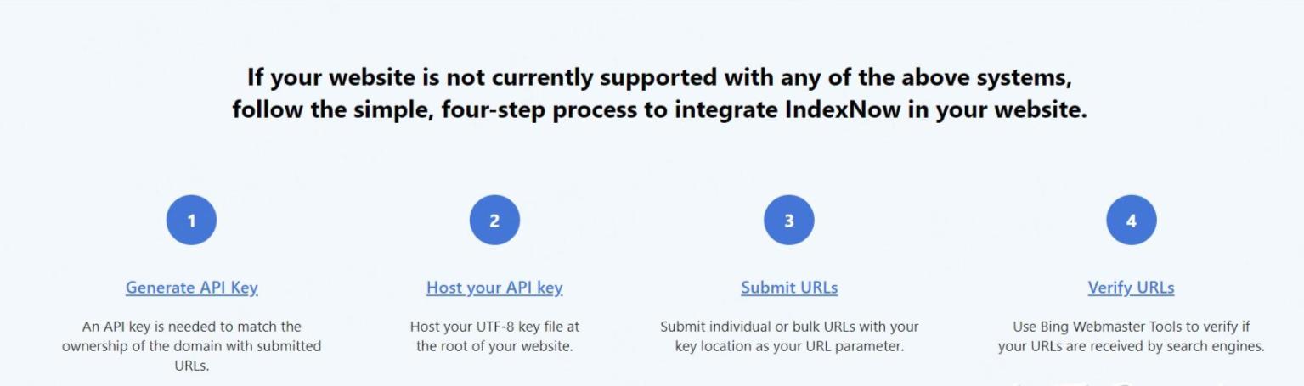Follow the Host your API key link
Image resolution: width=1304 pixels, height=386 pixels.
tap(494, 288)
